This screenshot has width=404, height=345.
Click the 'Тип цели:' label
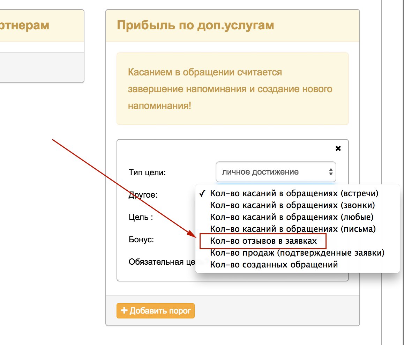[x=147, y=172]
